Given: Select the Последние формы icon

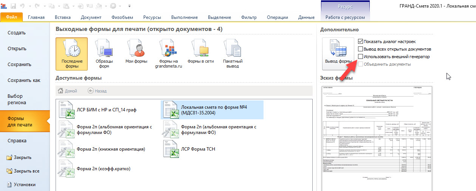Looking at the screenshot, I should point(71,54).
